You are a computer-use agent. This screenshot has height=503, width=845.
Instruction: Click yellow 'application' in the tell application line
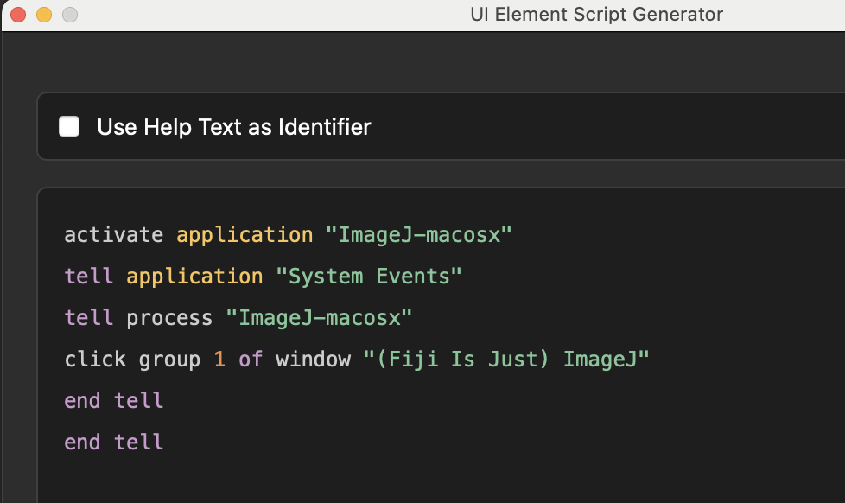(194, 277)
